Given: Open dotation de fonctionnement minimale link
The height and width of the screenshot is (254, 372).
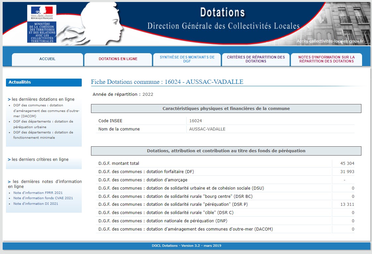Looking at the screenshot, I should 43,135.
